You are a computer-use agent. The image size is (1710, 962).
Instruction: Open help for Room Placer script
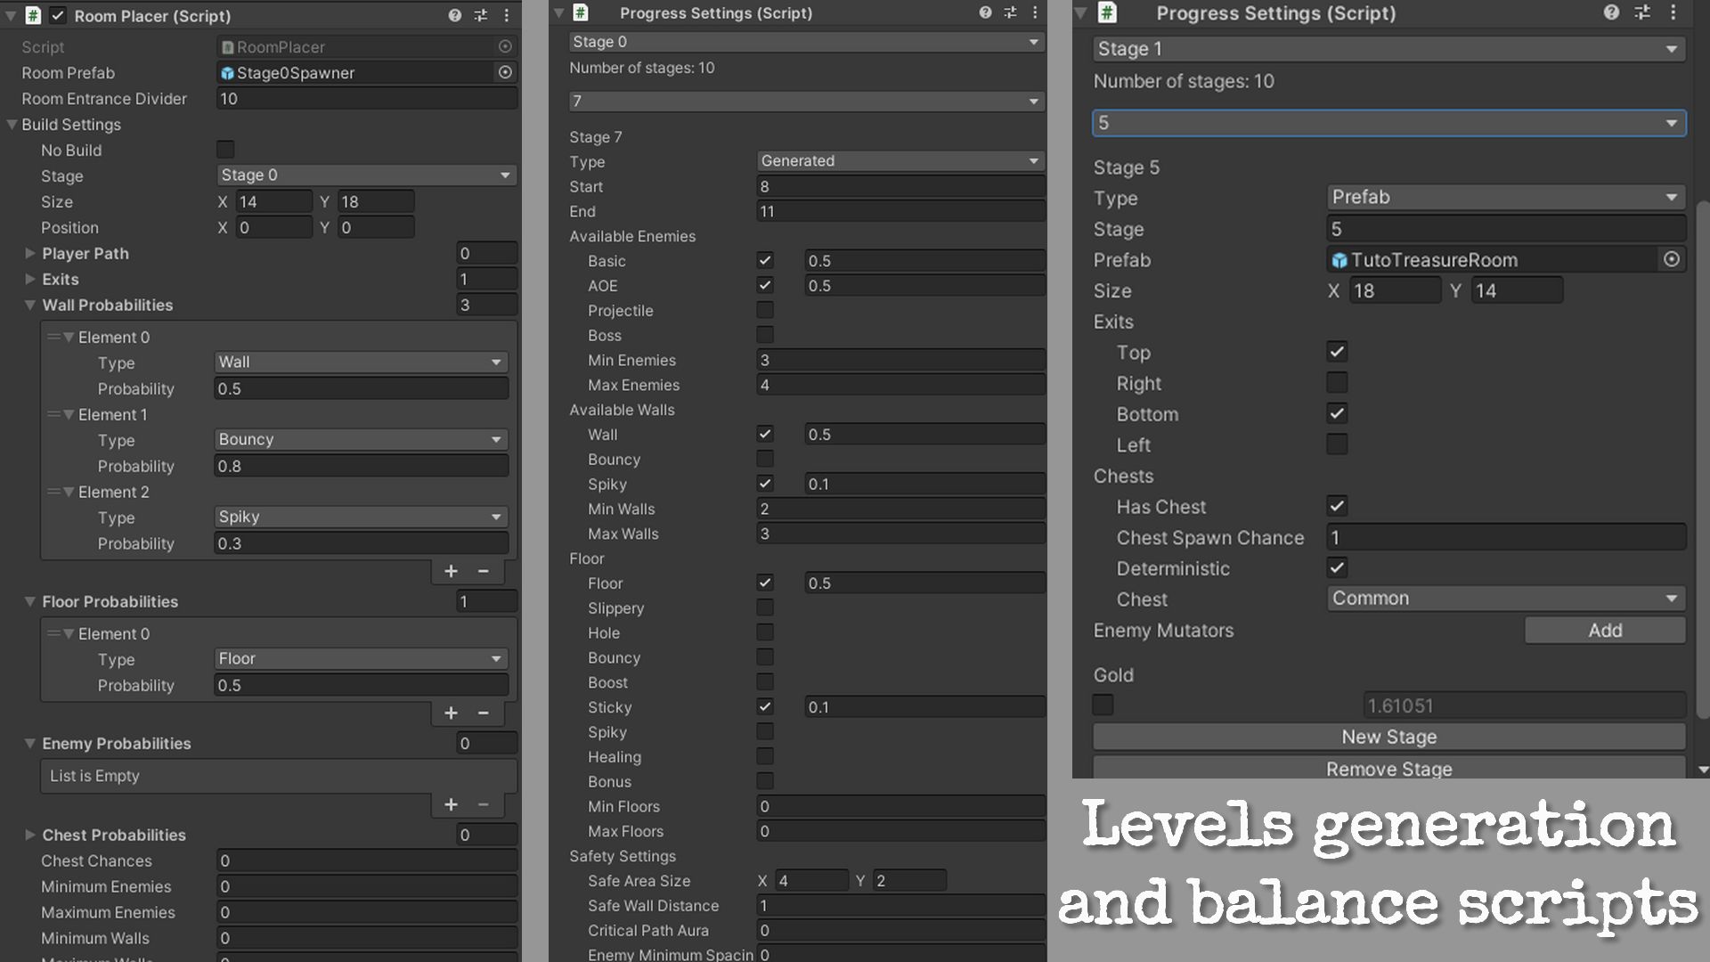(455, 15)
